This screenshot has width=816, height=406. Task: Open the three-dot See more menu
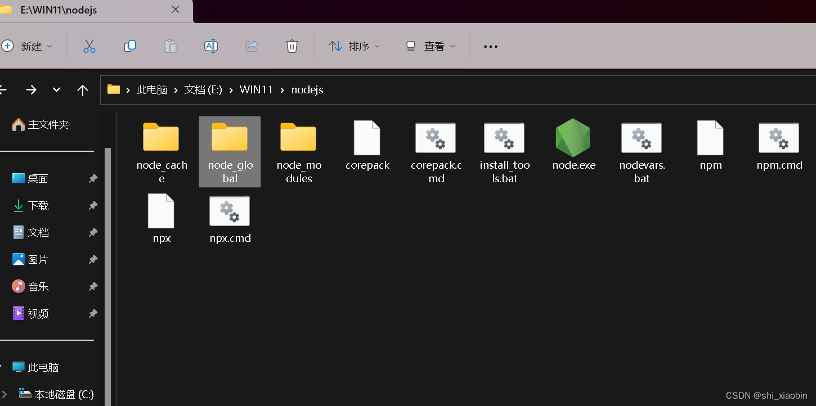491,47
